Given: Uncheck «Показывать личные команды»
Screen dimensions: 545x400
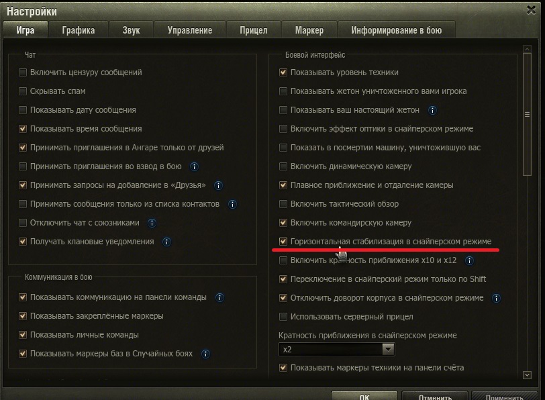Looking at the screenshot, I should pos(23,335).
